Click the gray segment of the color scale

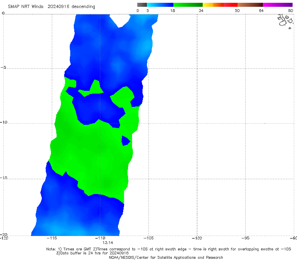click(142, 5)
